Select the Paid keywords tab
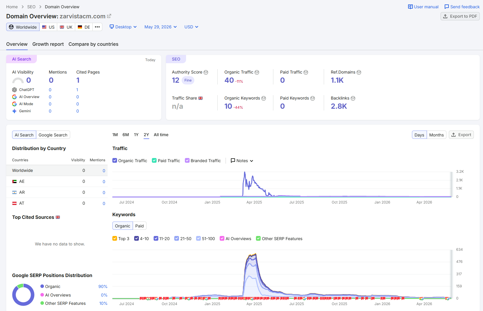The width and height of the screenshot is (483, 311). point(139,226)
